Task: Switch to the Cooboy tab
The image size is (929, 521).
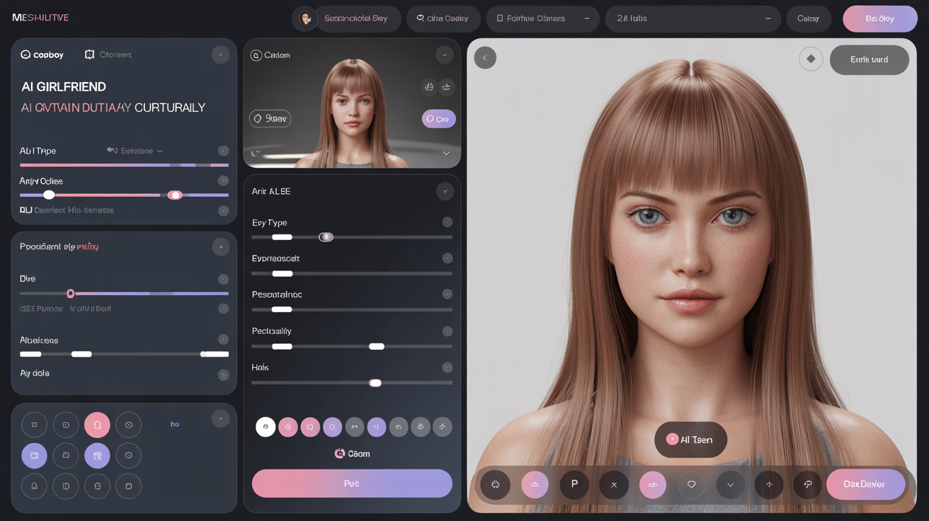Action: coord(42,55)
